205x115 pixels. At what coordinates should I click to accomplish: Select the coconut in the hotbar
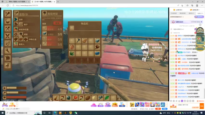pyautogui.click(x=88, y=98)
